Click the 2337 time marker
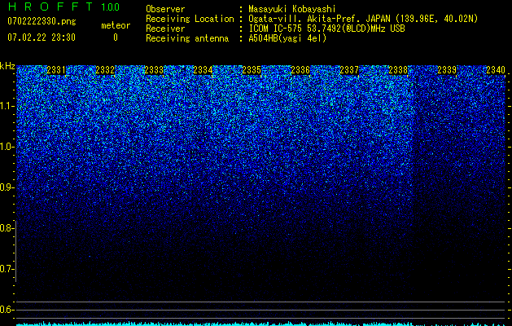 349,70
